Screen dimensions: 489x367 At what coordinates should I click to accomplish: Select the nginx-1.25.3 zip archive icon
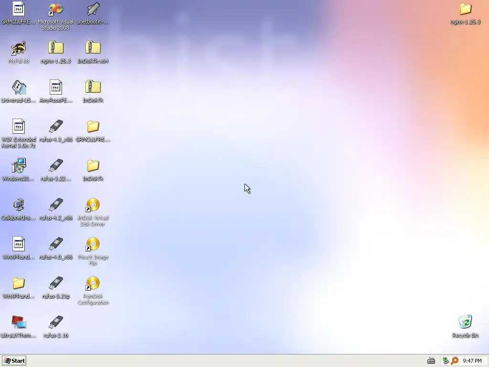[55, 48]
